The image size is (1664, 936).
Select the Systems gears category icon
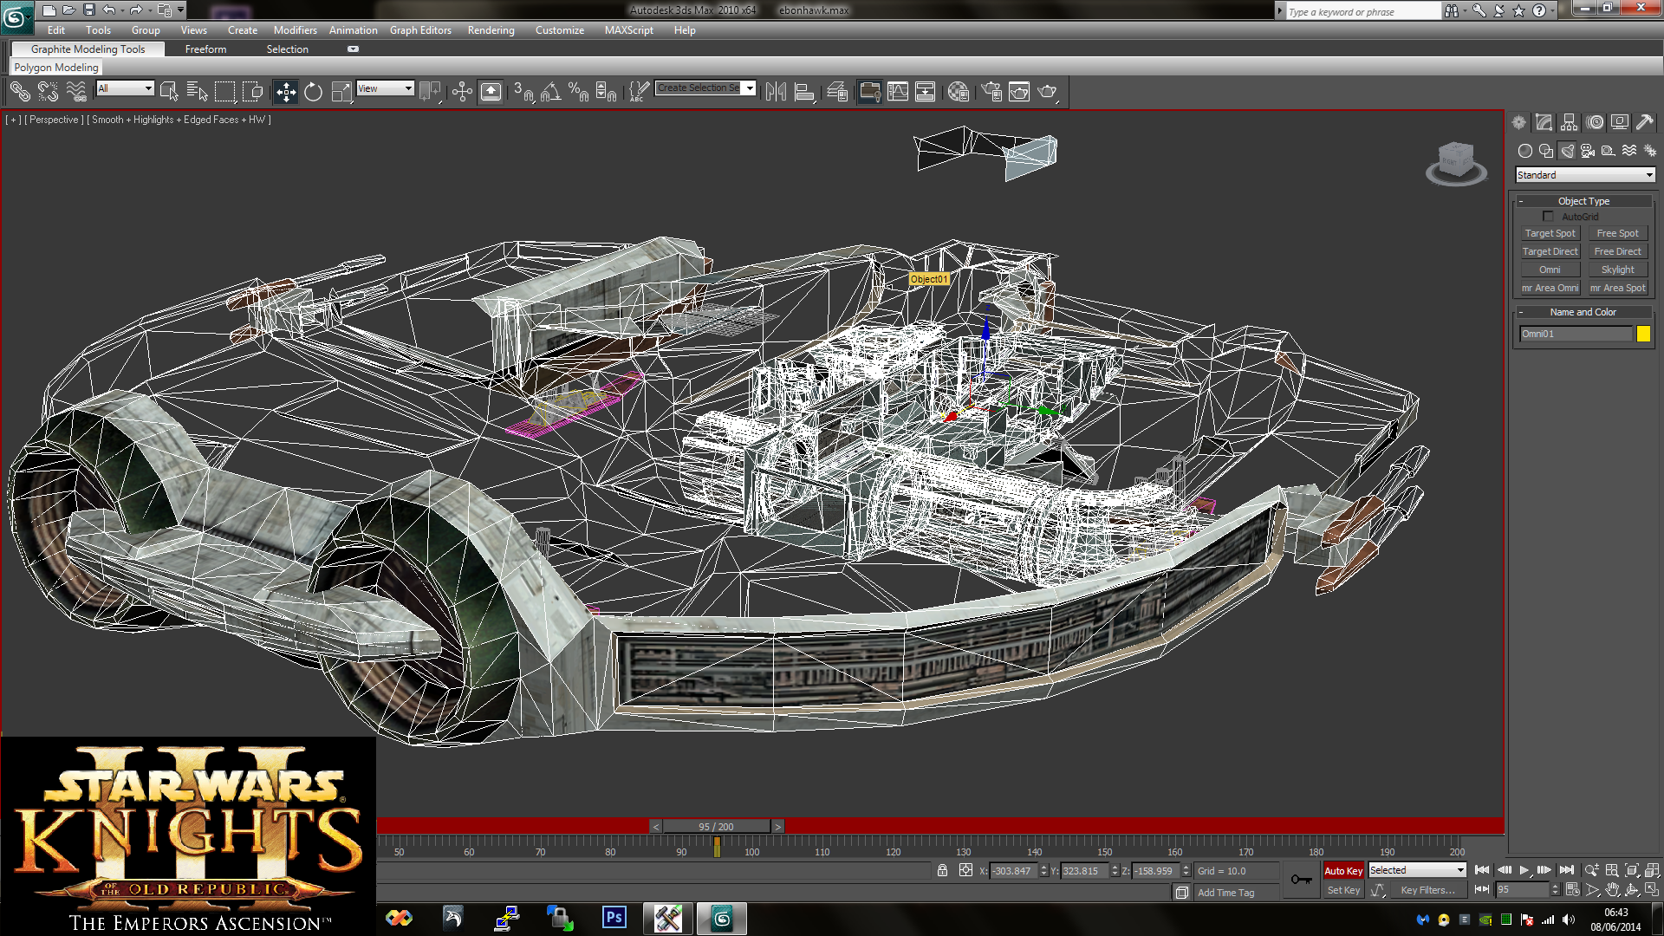tap(1650, 151)
